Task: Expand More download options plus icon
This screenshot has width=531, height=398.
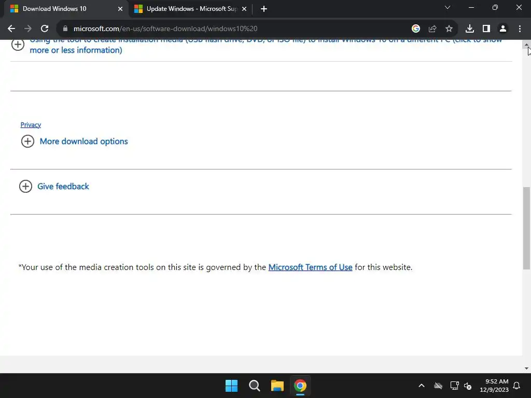Action: click(x=28, y=141)
